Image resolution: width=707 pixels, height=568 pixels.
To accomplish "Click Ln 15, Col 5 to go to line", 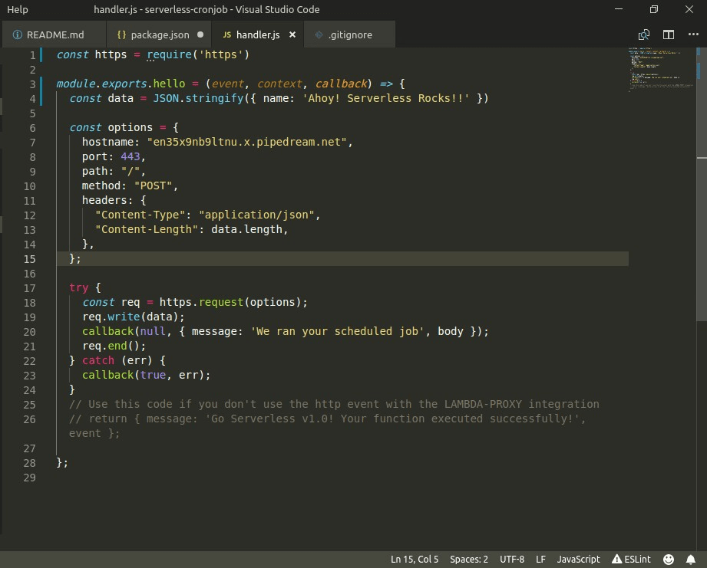I will point(415,559).
